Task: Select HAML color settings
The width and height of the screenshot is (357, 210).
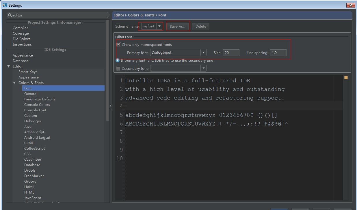Action: point(29,187)
